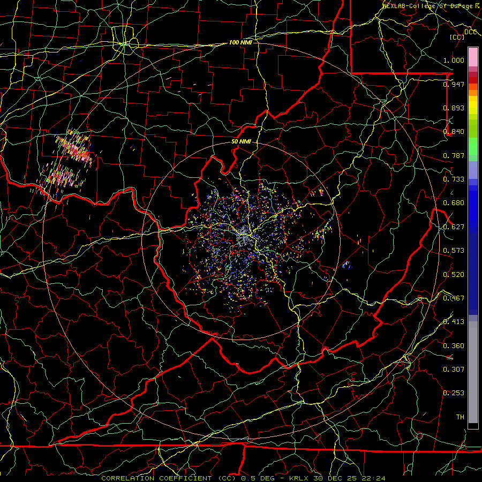Click the 22:24 timestamp in the footer

373,478
